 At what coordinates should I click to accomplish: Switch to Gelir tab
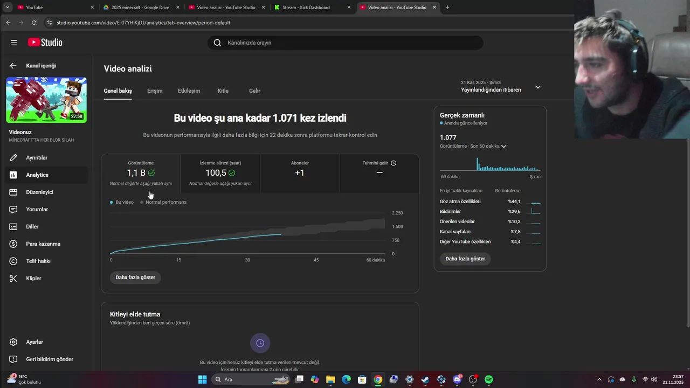click(254, 91)
